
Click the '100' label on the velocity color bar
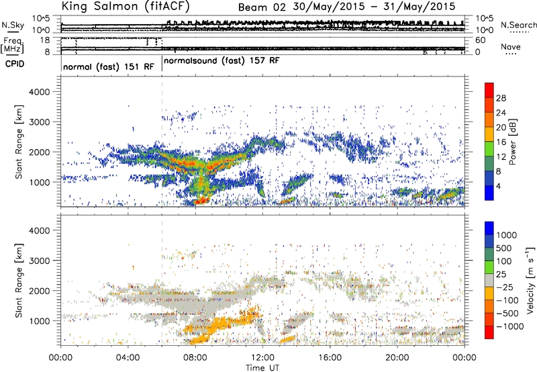point(504,261)
